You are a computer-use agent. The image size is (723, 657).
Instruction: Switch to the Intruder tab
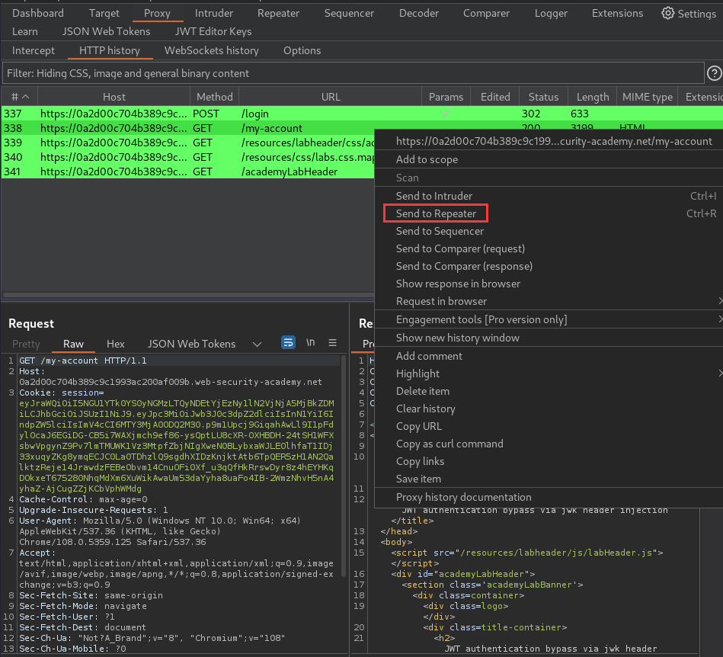(x=214, y=13)
